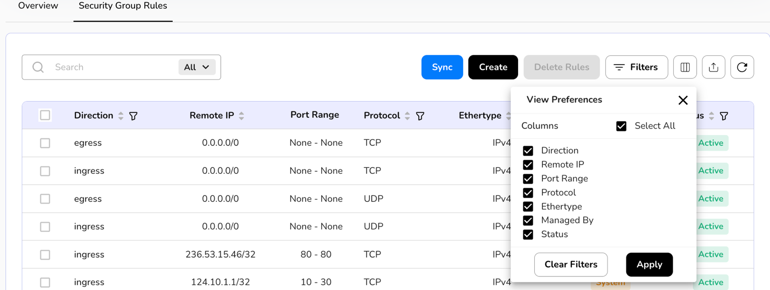Image resolution: width=770 pixels, height=290 pixels.
Task: Click the column view preferences icon
Action: click(x=685, y=67)
